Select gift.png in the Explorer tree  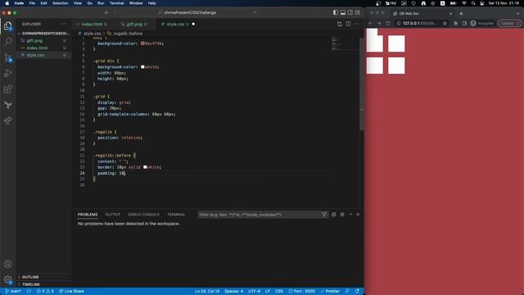tap(34, 41)
